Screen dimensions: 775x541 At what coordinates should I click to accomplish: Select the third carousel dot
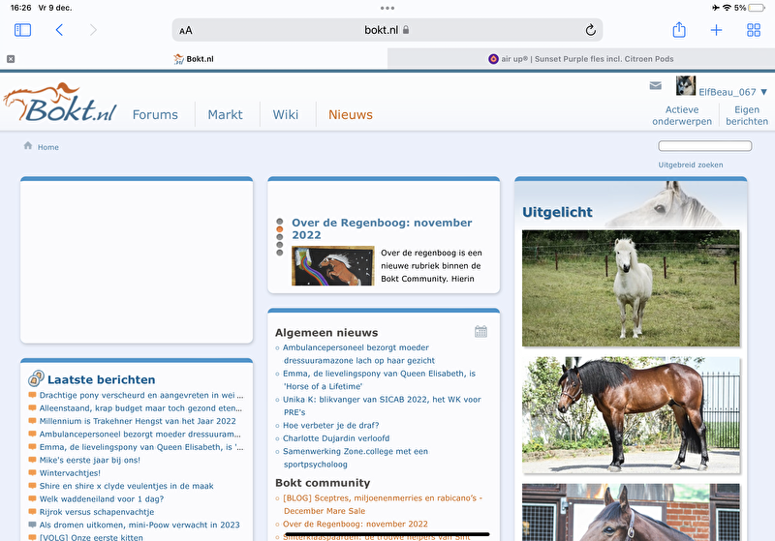pyautogui.click(x=280, y=237)
